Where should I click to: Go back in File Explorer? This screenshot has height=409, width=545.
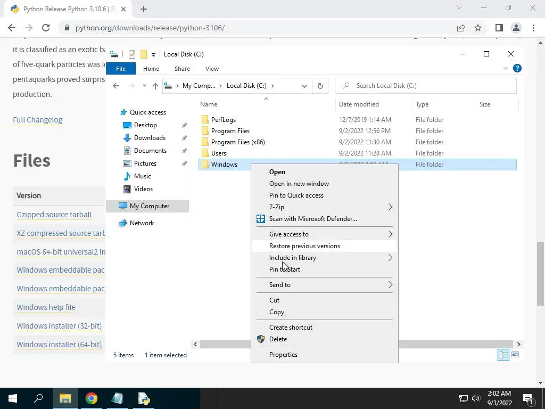(116, 86)
